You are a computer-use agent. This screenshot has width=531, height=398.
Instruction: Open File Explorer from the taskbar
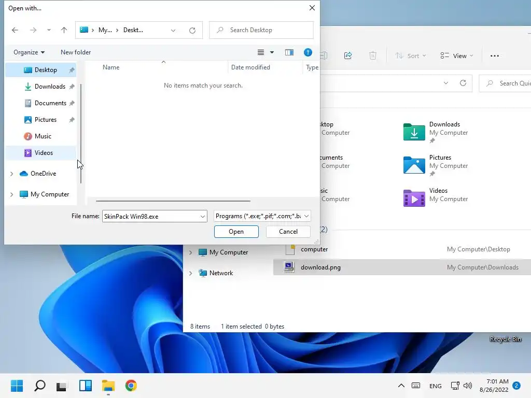coord(108,386)
